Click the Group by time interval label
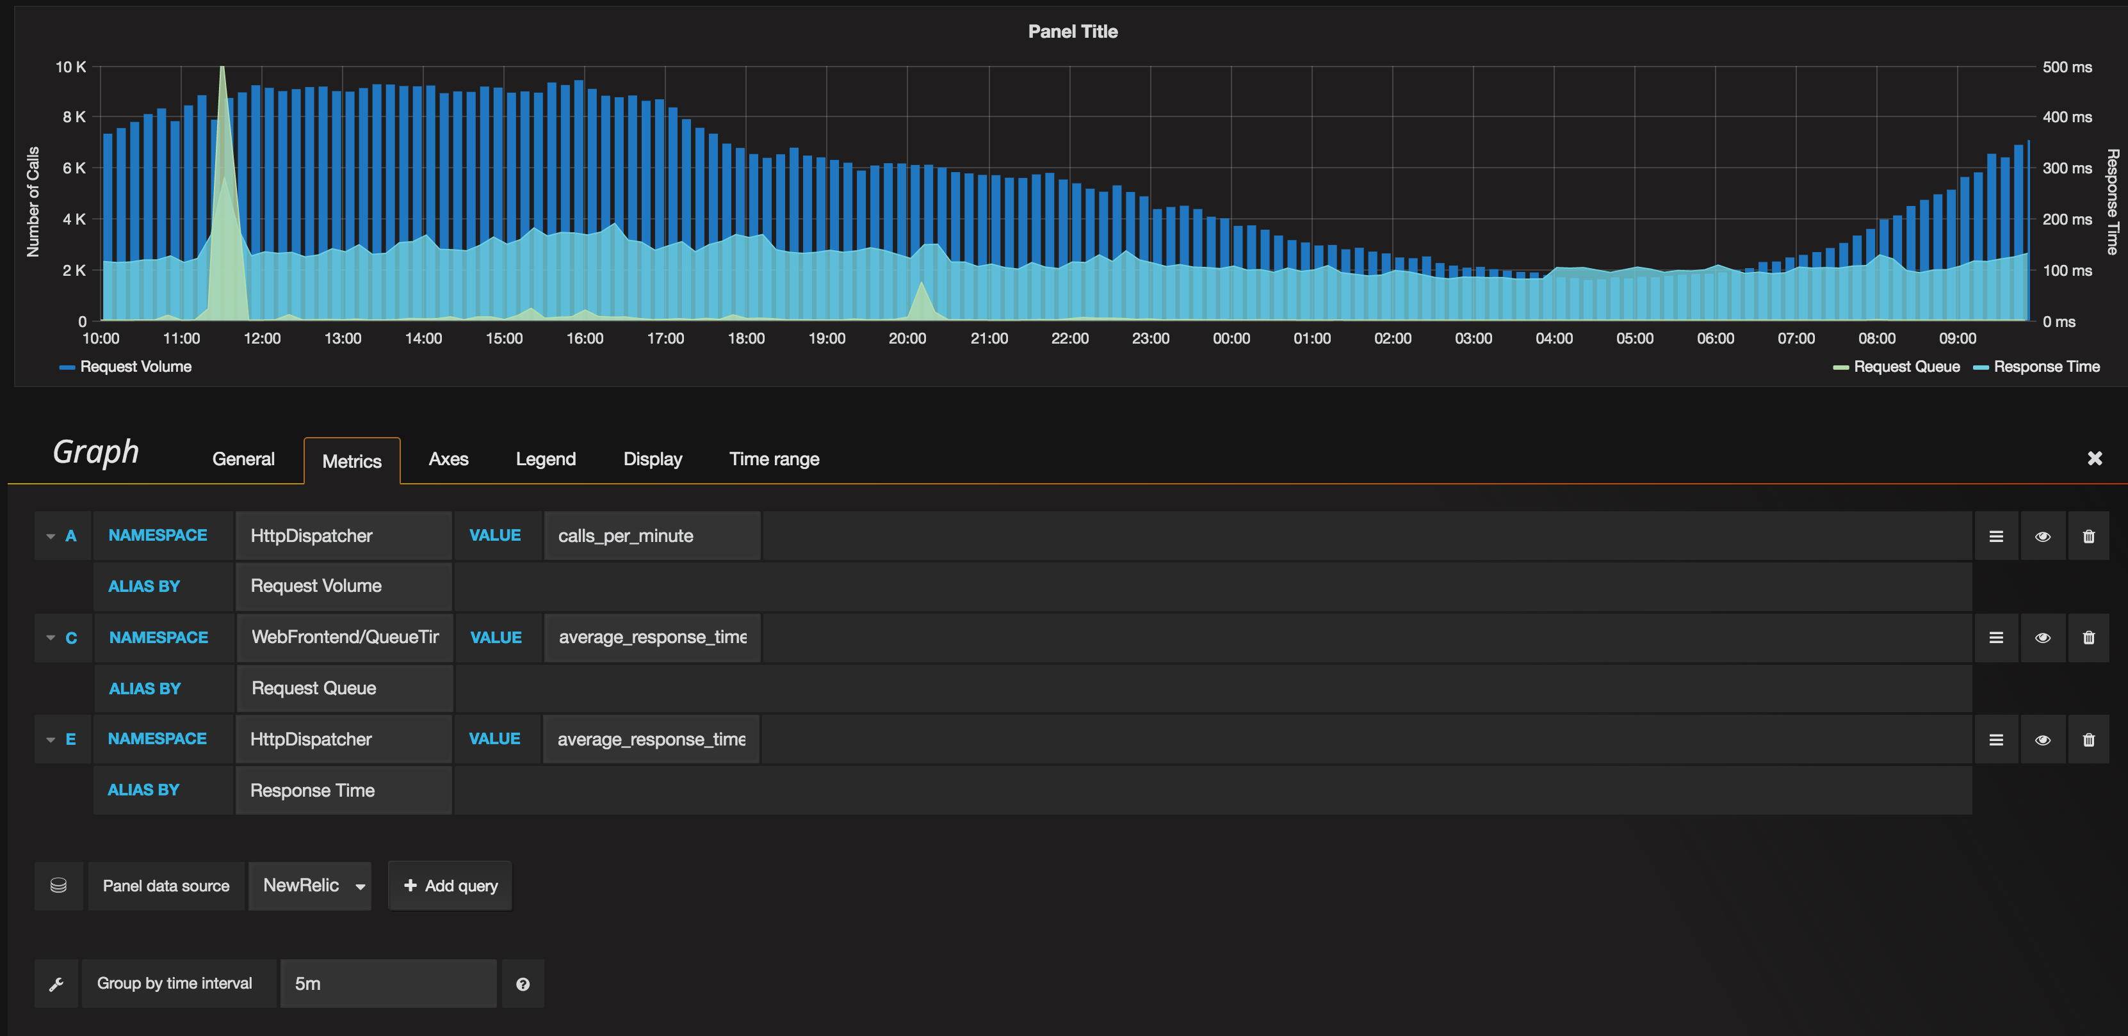This screenshot has width=2128, height=1036. [174, 983]
